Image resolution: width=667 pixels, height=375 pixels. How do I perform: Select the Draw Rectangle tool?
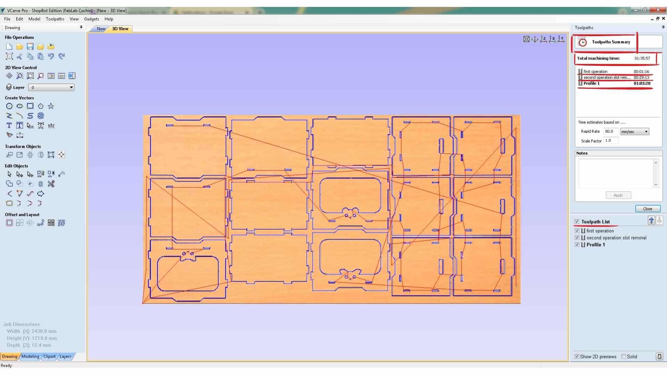click(x=30, y=106)
